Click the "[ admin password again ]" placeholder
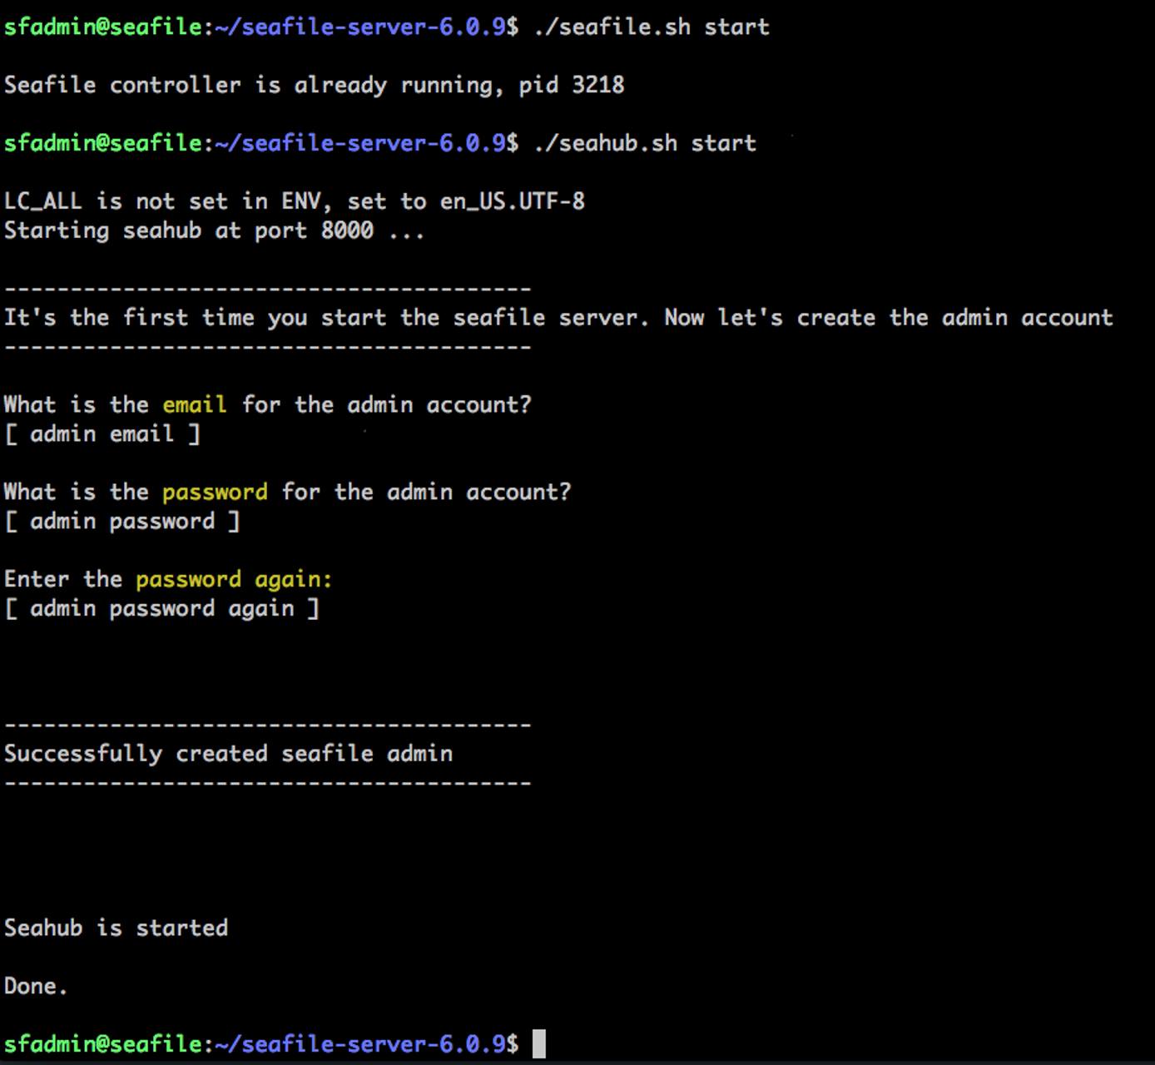The width and height of the screenshot is (1155, 1065). 161,608
